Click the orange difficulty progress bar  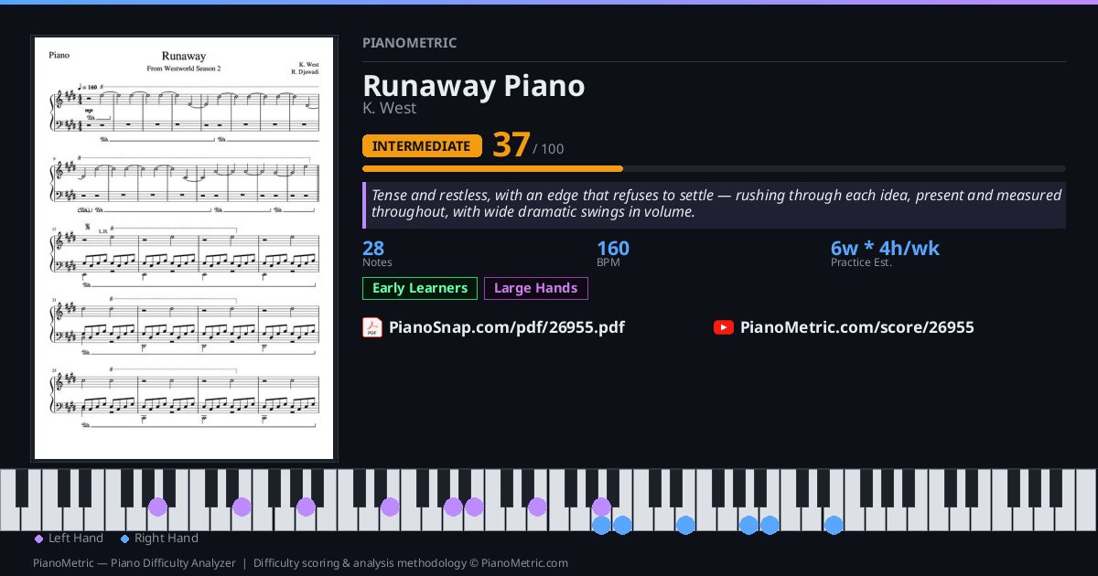point(492,169)
